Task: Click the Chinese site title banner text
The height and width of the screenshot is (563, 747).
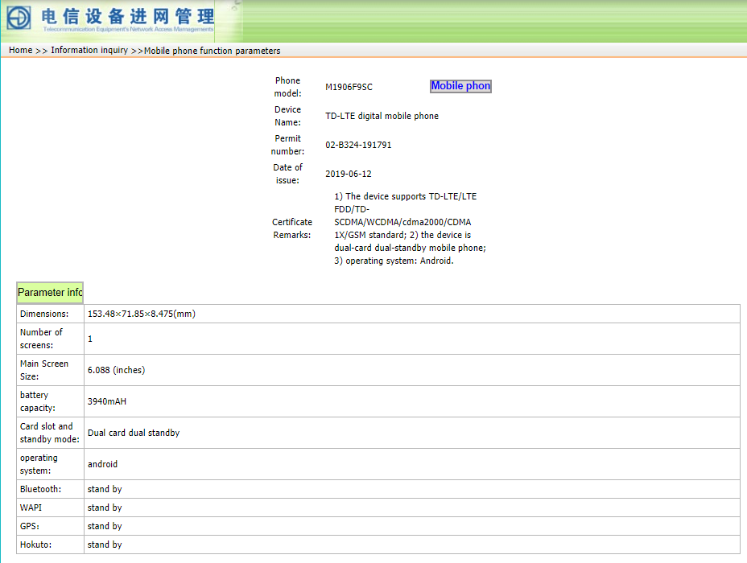Action: point(129,16)
